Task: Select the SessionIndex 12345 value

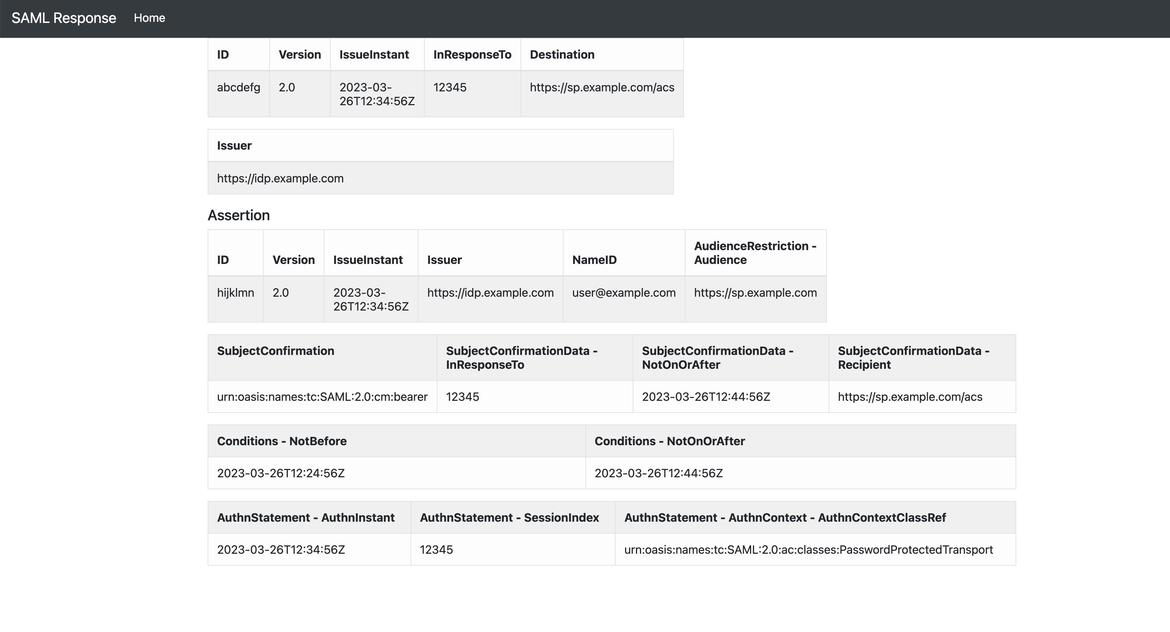Action: tap(513, 549)
